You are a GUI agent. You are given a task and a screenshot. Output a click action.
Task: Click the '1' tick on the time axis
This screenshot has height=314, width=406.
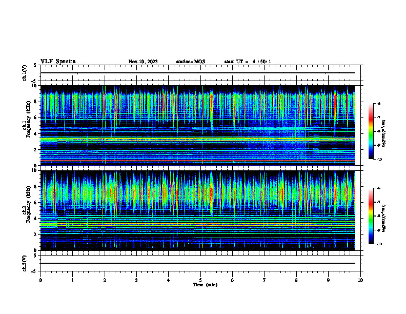coord(72,280)
